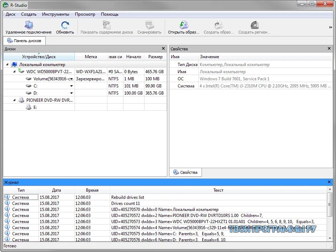Click the E: optical disc icon
The image size is (336, 252).
pyautogui.click(x=29, y=107)
